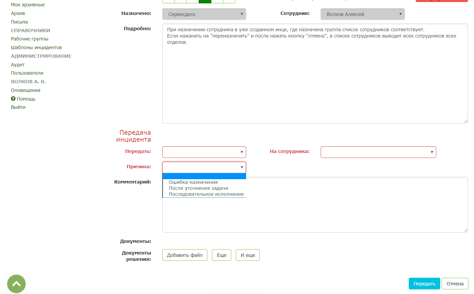Click the "Отмена" button at the bottom

click(x=455, y=283)
